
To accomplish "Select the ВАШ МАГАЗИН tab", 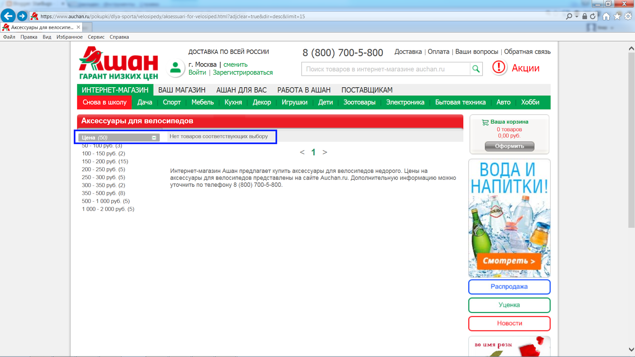I will point(182,90).
